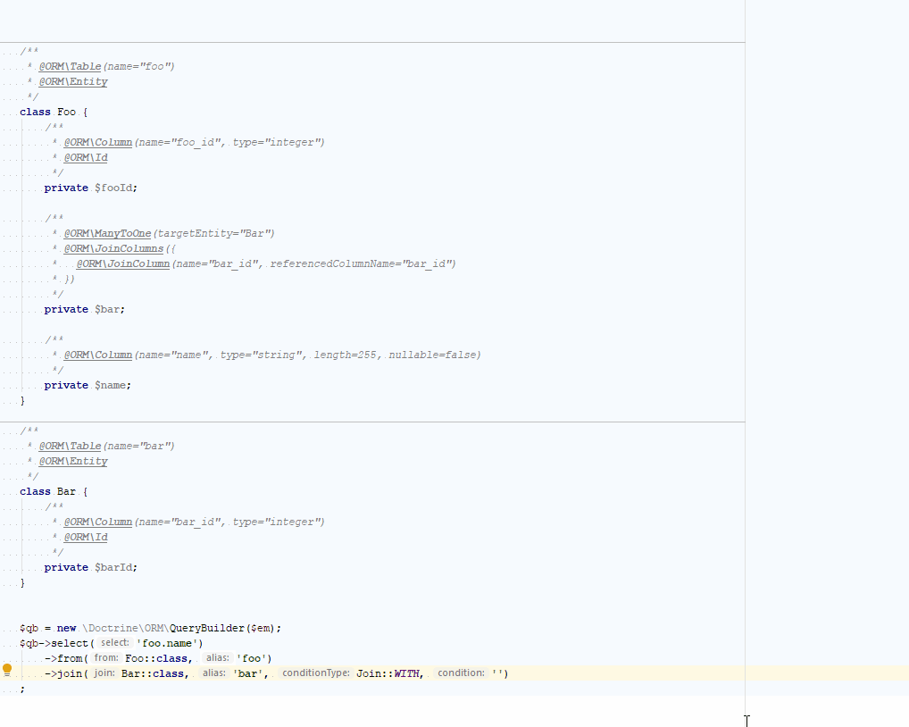
Task: Click @ORM\Column annotation with name="name"
Action: pos(98,355)
